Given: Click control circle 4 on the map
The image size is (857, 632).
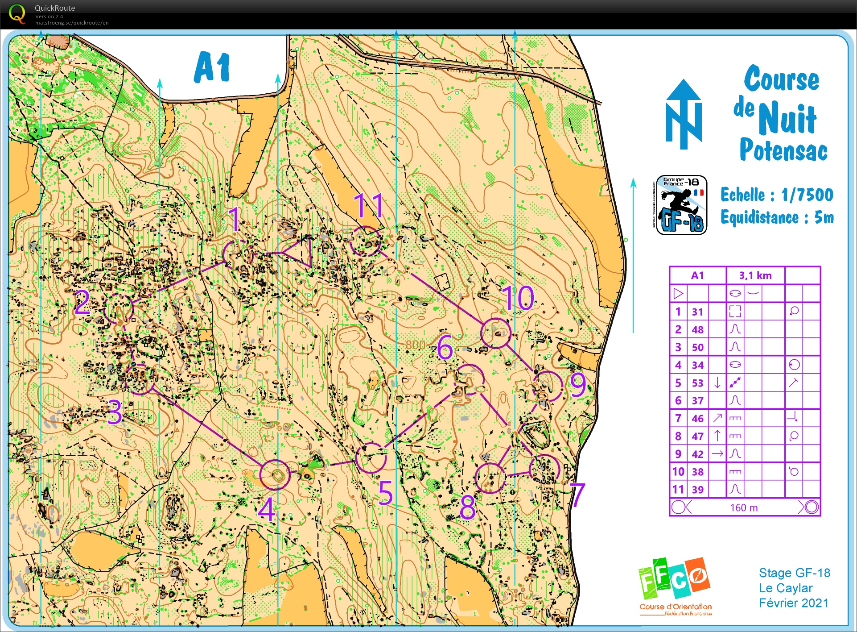Looking at the screenshot, I should pos(275,475).
